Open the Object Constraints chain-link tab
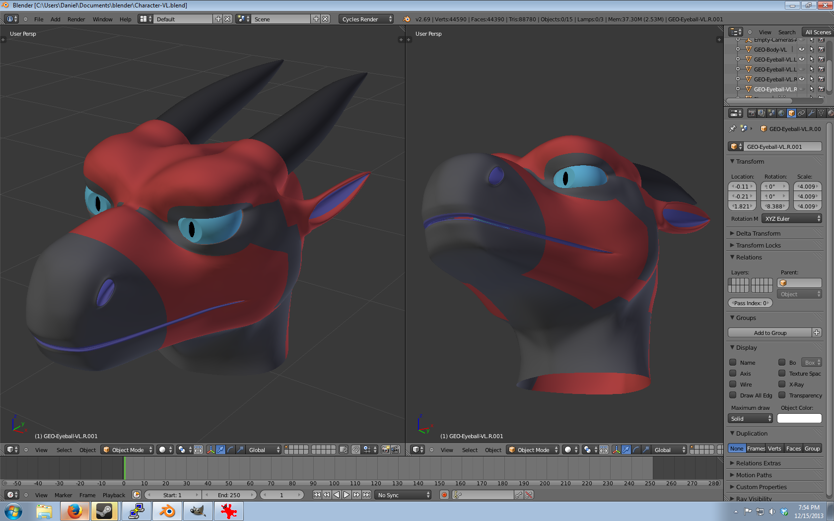Image resolution: width=834 pixels, height=521 pixels. (x=801, y=113)
